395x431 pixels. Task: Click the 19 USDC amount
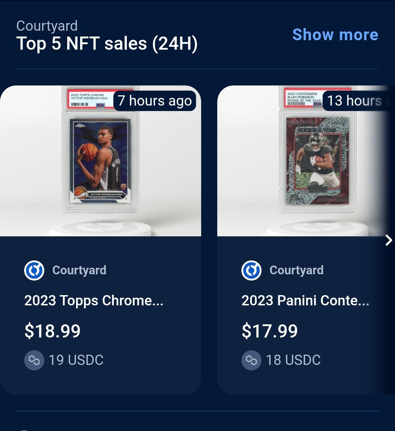tap(76, 360)
